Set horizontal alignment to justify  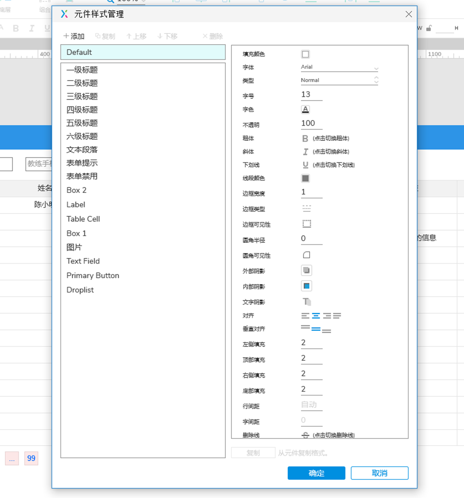[337, 315]
